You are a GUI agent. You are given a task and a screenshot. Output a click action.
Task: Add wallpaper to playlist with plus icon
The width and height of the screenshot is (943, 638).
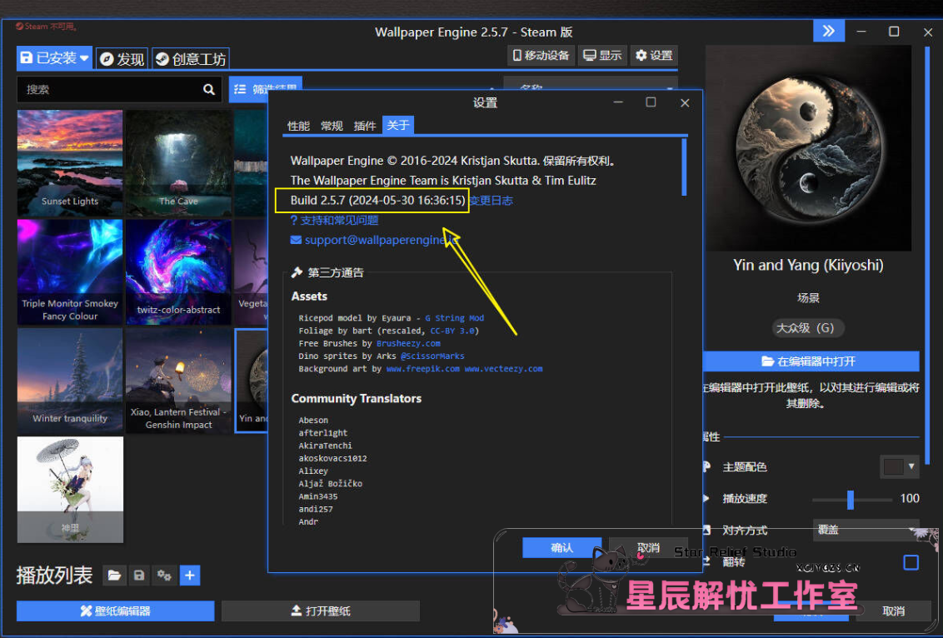(189, 576)
